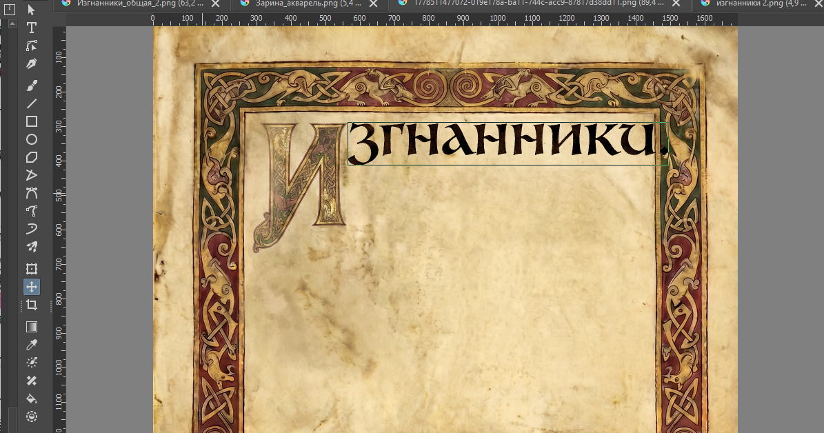Select the Rectangle tool

(32, 121)
